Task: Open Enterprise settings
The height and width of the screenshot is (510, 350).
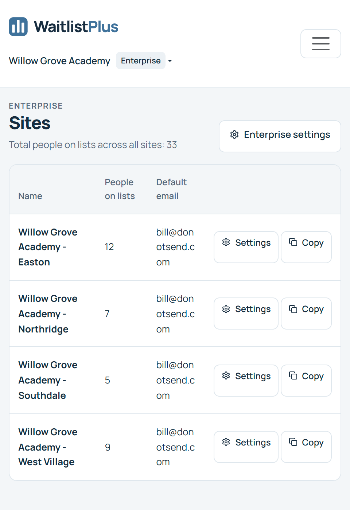Action: point(280,136)
